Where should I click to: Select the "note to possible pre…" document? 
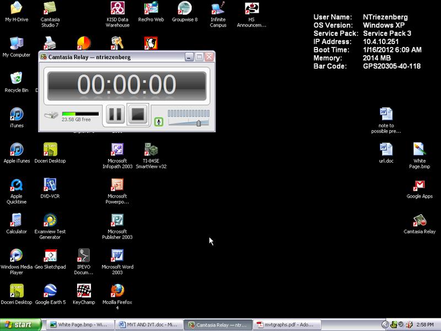(386, 121)
